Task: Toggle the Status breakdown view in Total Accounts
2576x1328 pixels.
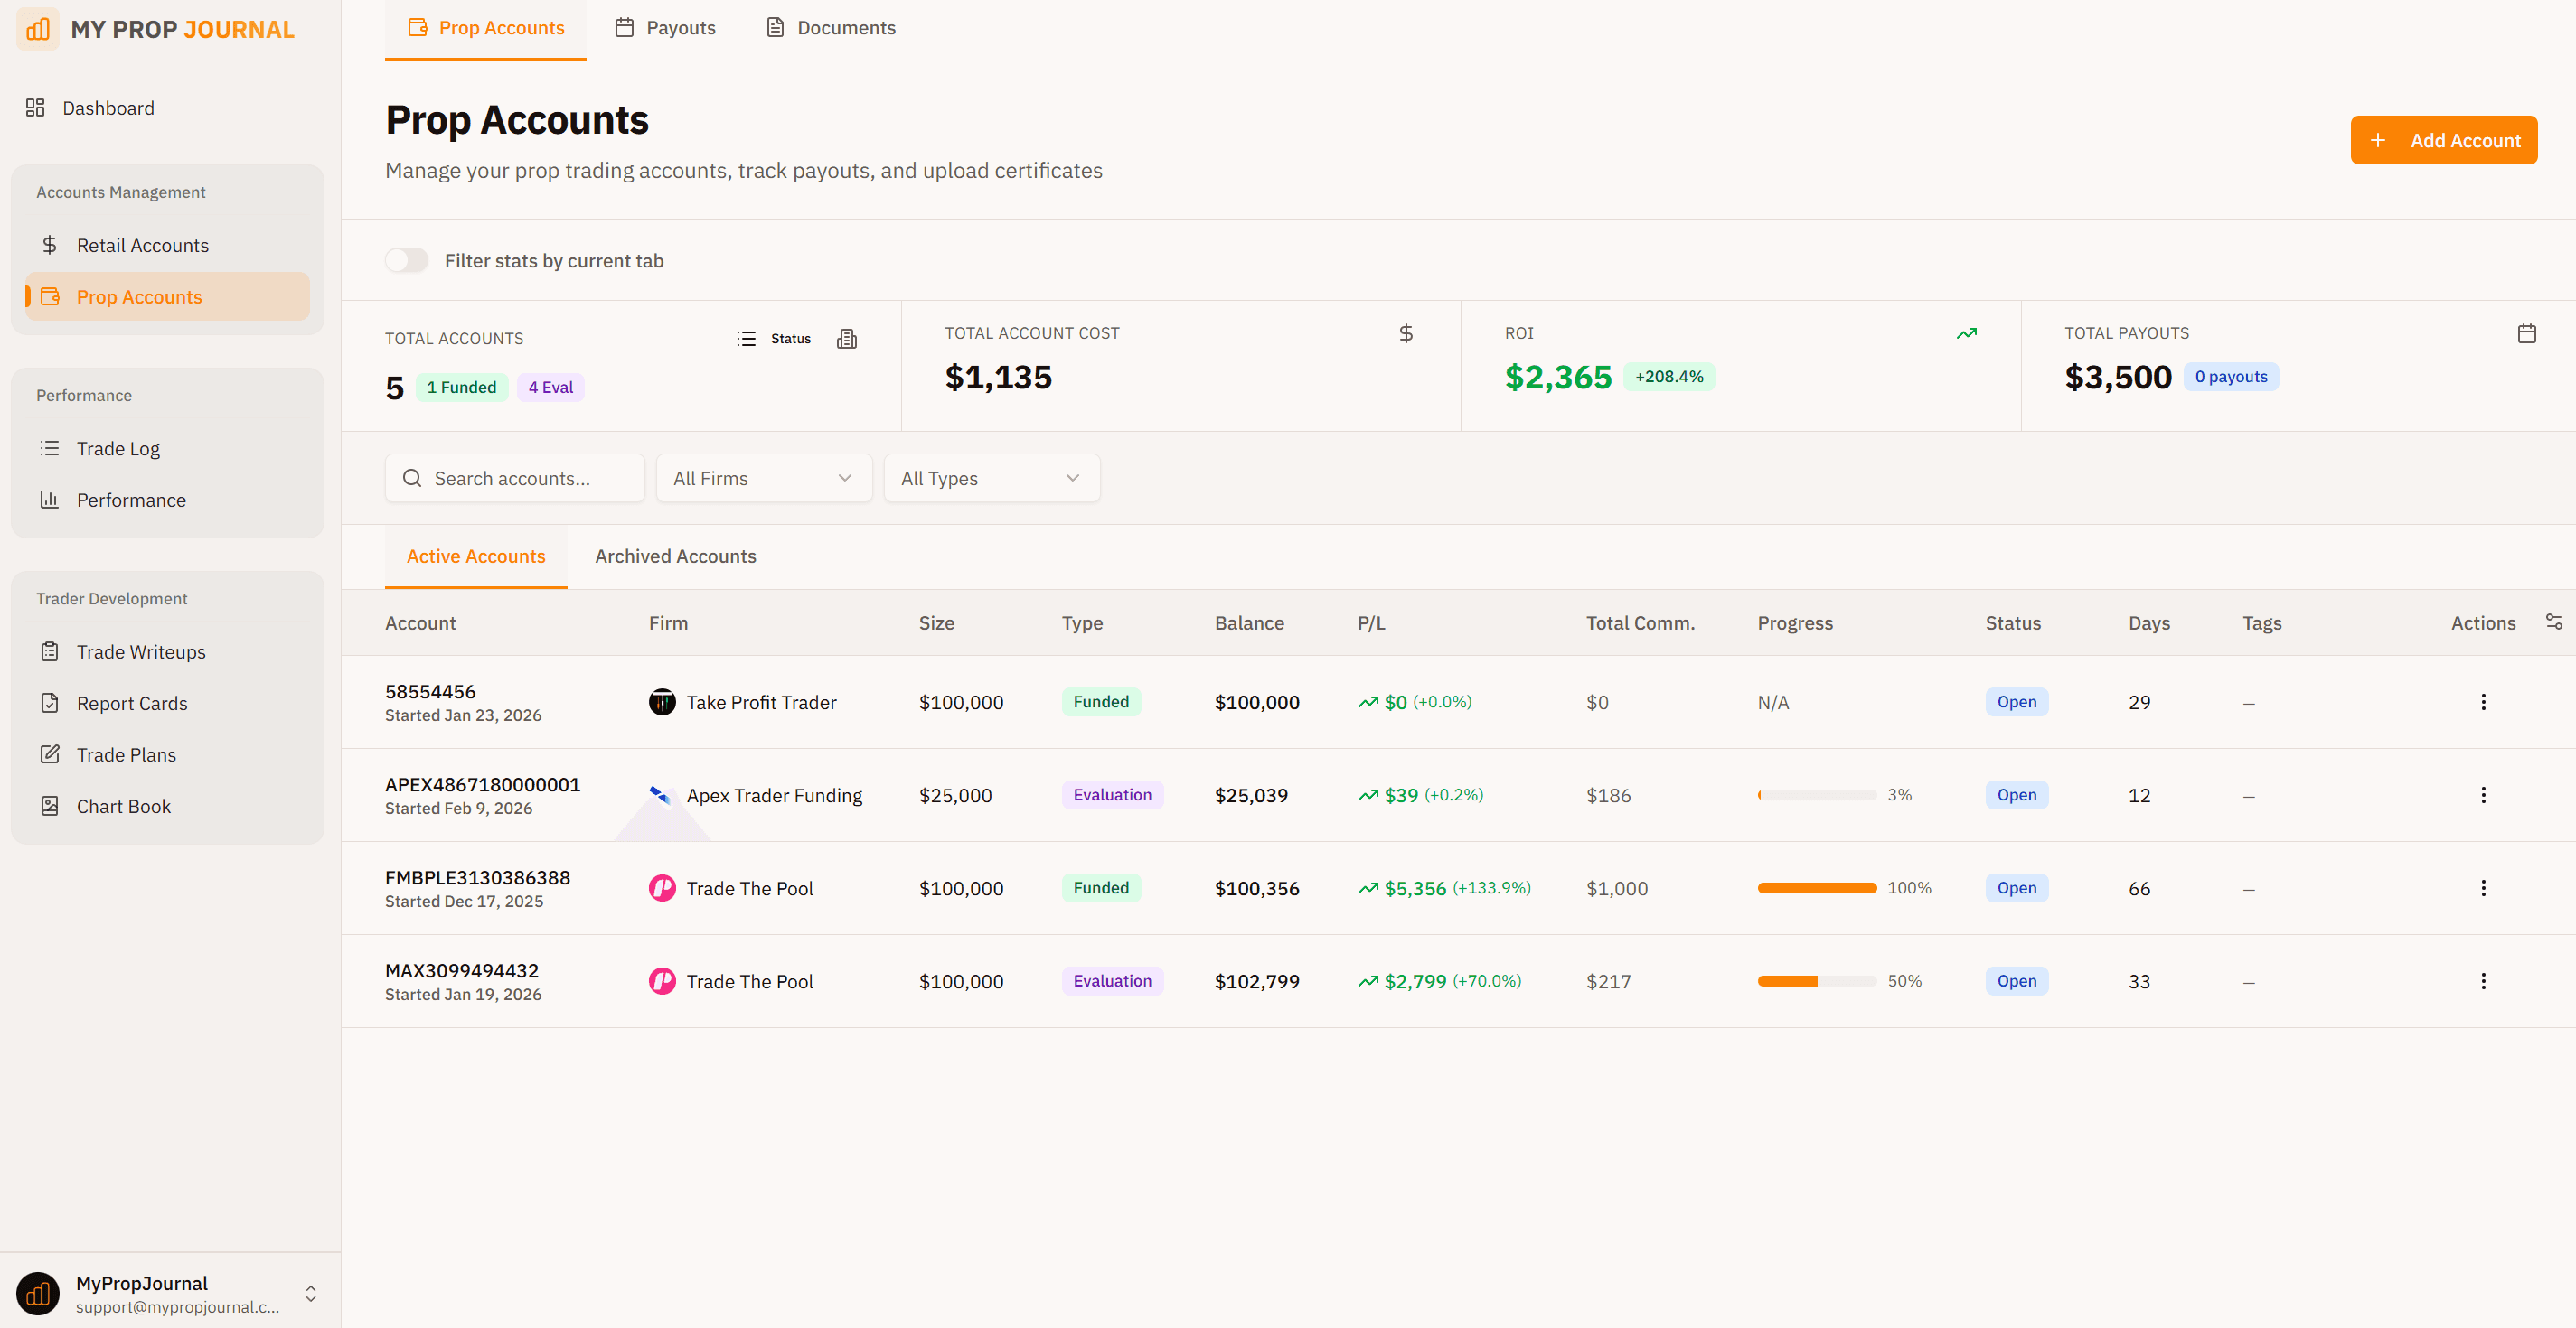Action: [774, 339]
